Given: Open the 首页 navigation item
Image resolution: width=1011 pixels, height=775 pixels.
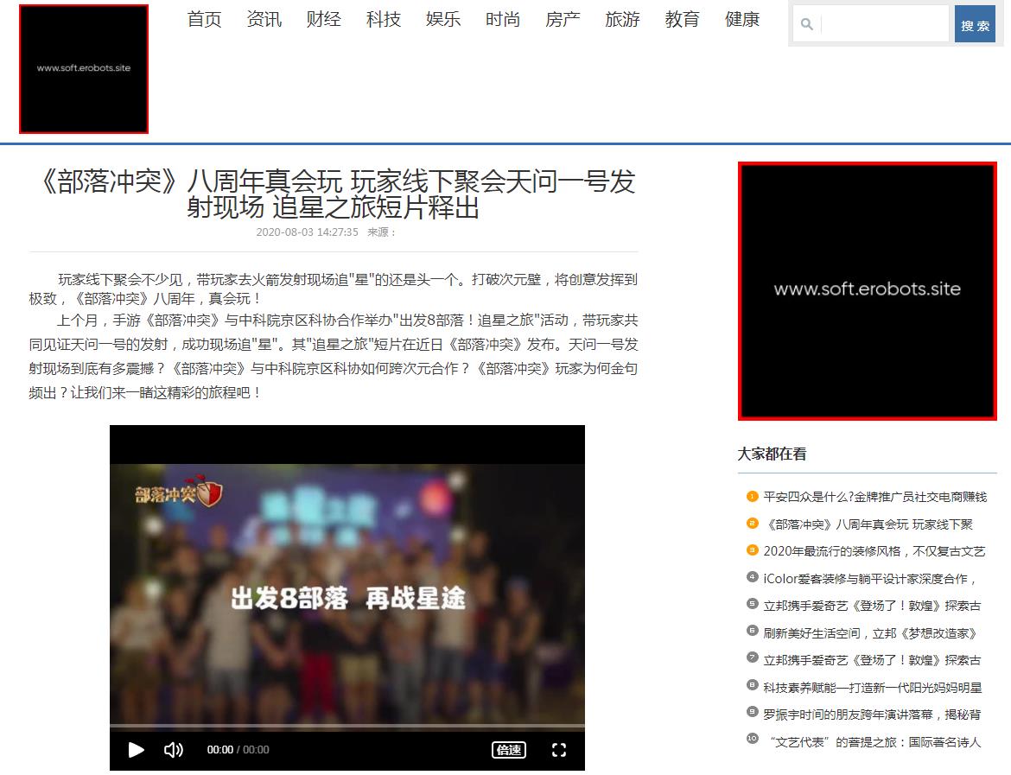Looking at the screenshot, I should pyautogui.click(x=205, y=19).
